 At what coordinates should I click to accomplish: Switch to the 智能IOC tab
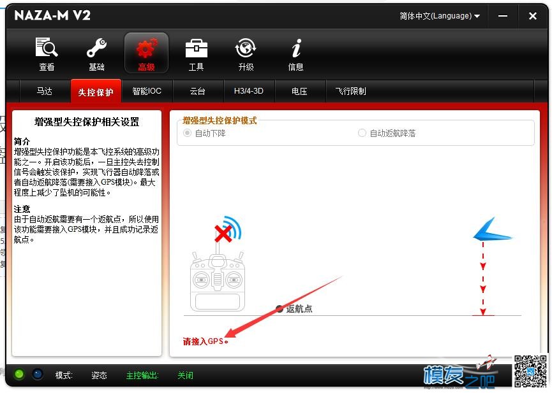147,91
